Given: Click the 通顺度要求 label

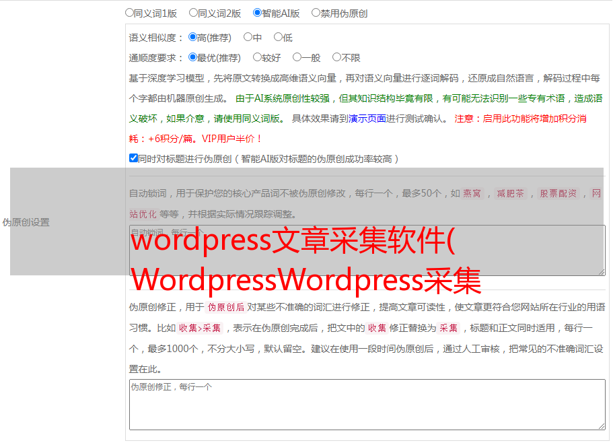Looking at the screenshot, I should [155, 59].
